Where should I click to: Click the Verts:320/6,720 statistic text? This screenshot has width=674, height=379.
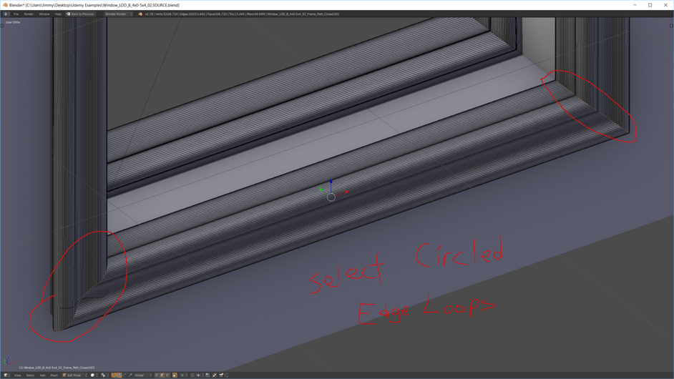166,14
